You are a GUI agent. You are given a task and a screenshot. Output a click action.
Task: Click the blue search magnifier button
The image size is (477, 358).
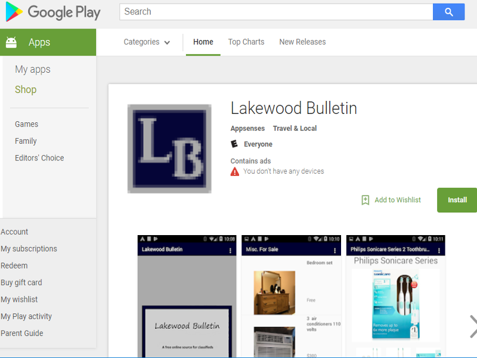(x=449, y=12)
